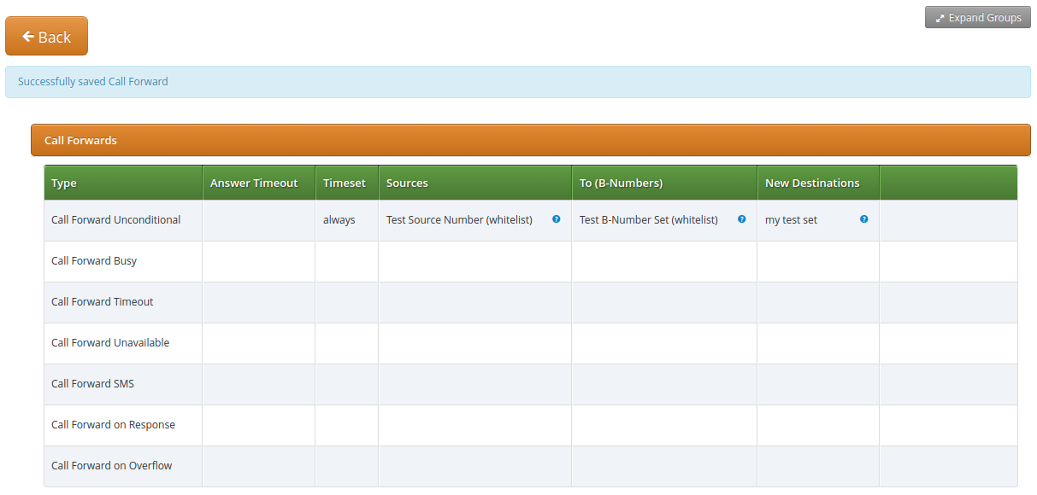Select the Call Forward Busy row

(94, 261)
